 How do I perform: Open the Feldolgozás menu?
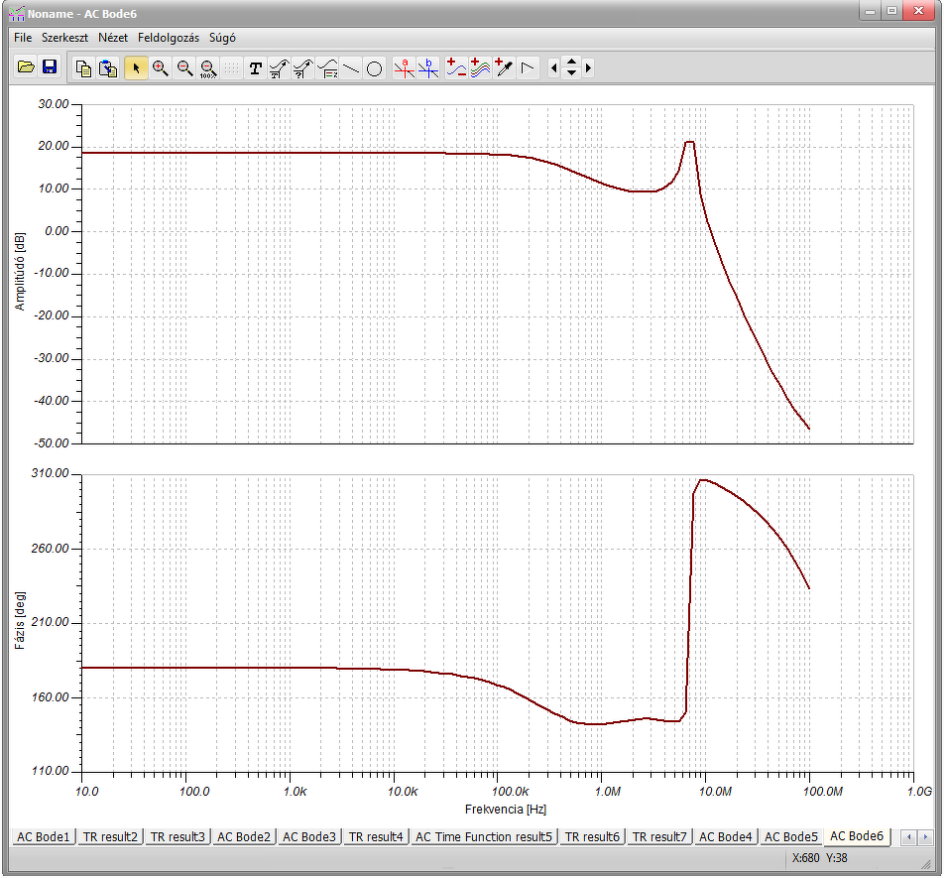[x=169, y=38]
